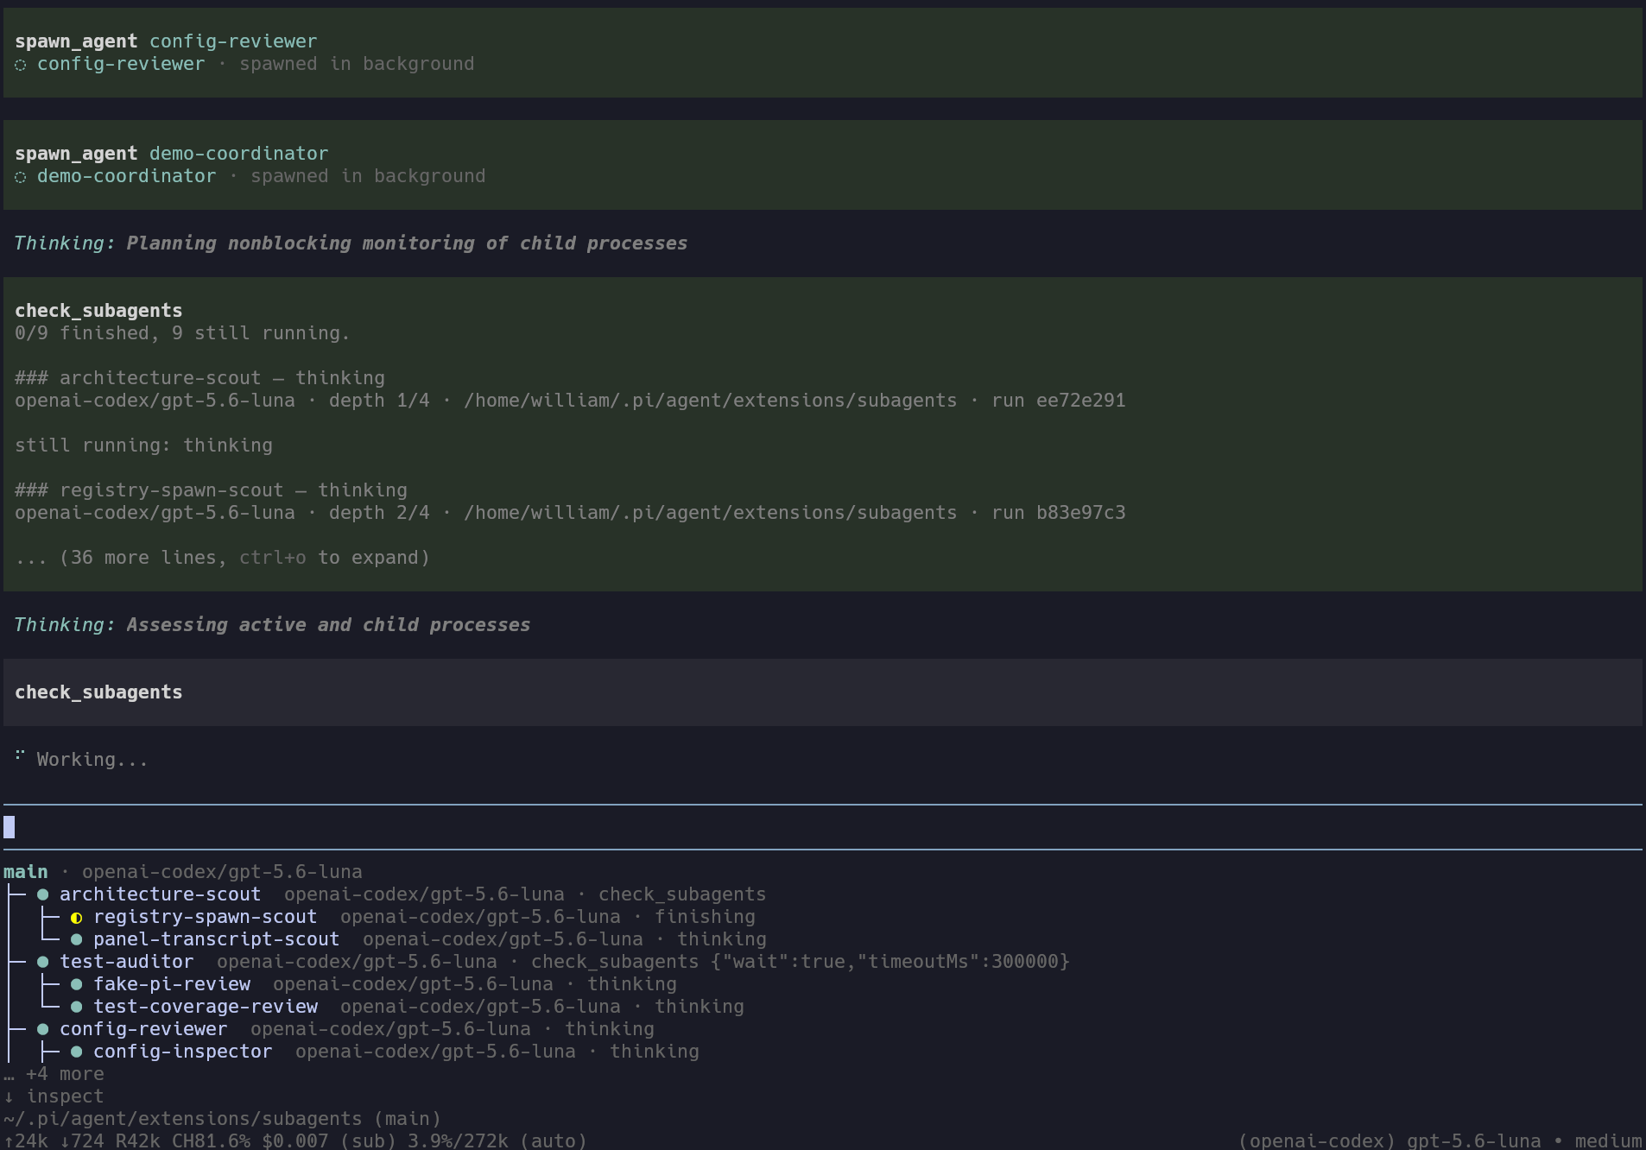Click the '~/.pi/agent/extensions/subagents (main)' path

222,1119
